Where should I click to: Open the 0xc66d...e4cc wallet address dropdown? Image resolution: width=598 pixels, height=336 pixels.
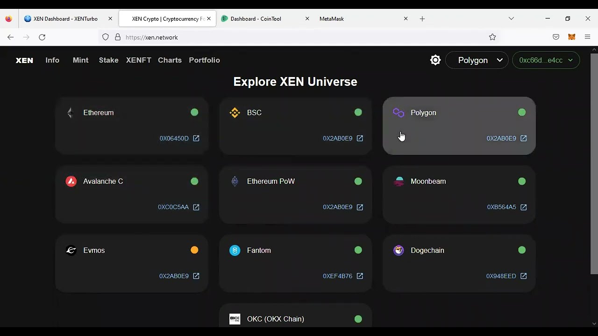546,60
